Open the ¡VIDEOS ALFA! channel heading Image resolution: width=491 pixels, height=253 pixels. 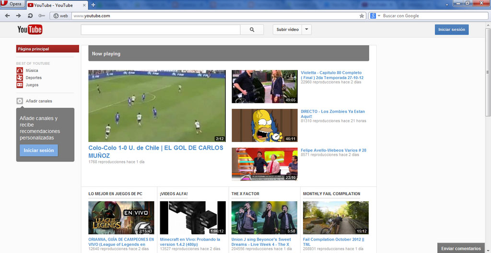pyautogui.click(x=174, y=194)
